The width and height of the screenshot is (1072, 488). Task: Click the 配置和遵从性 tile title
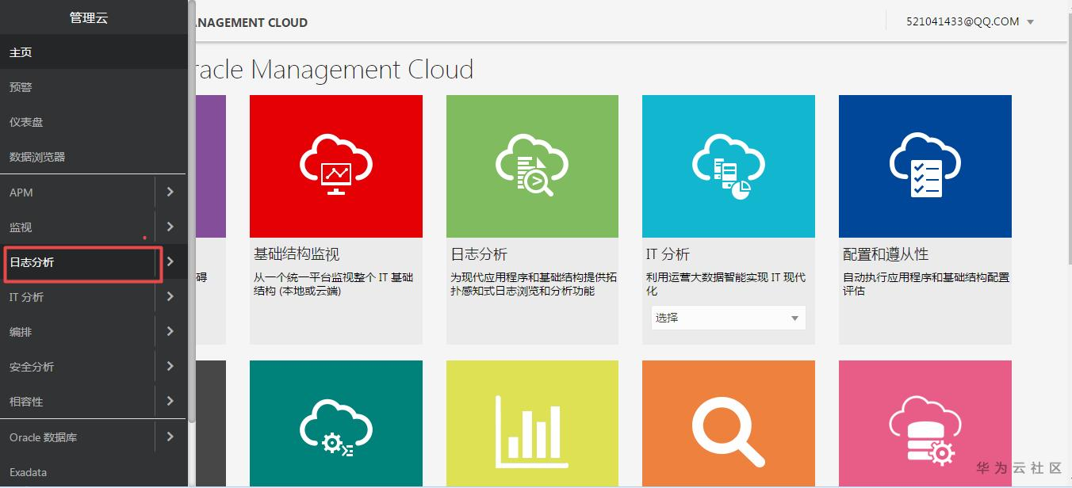coord(886,254)
